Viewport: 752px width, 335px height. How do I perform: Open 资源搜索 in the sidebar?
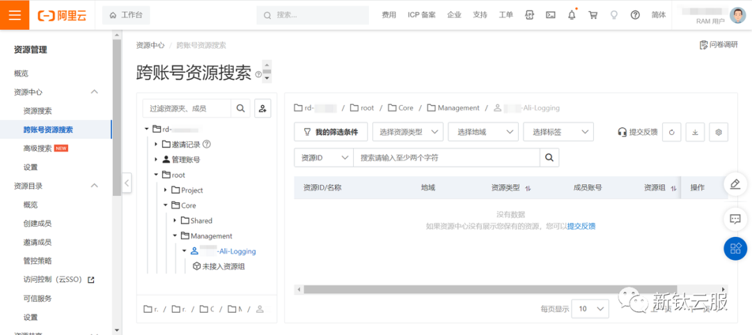(38, 111)
